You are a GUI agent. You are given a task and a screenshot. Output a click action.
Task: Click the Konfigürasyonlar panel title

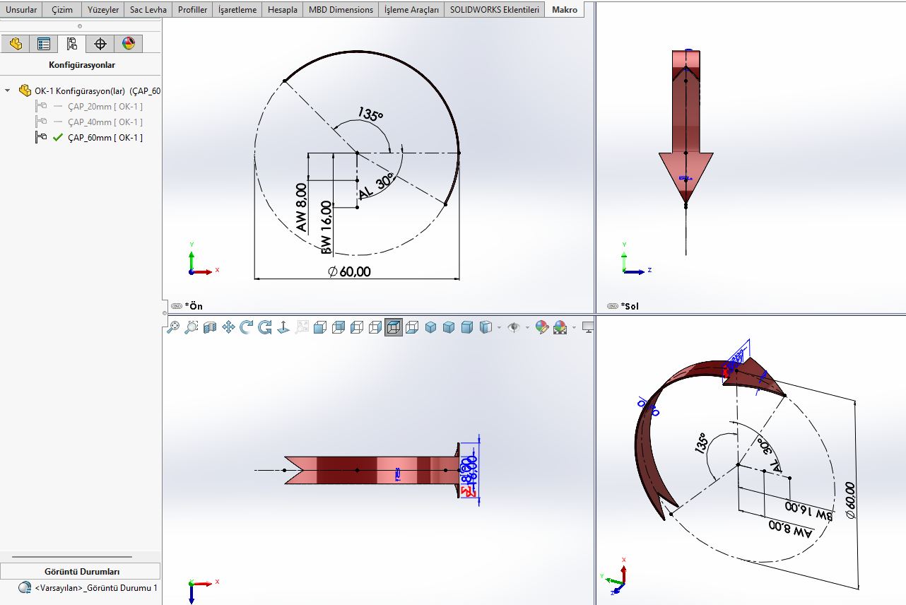[x=82, y=64]
